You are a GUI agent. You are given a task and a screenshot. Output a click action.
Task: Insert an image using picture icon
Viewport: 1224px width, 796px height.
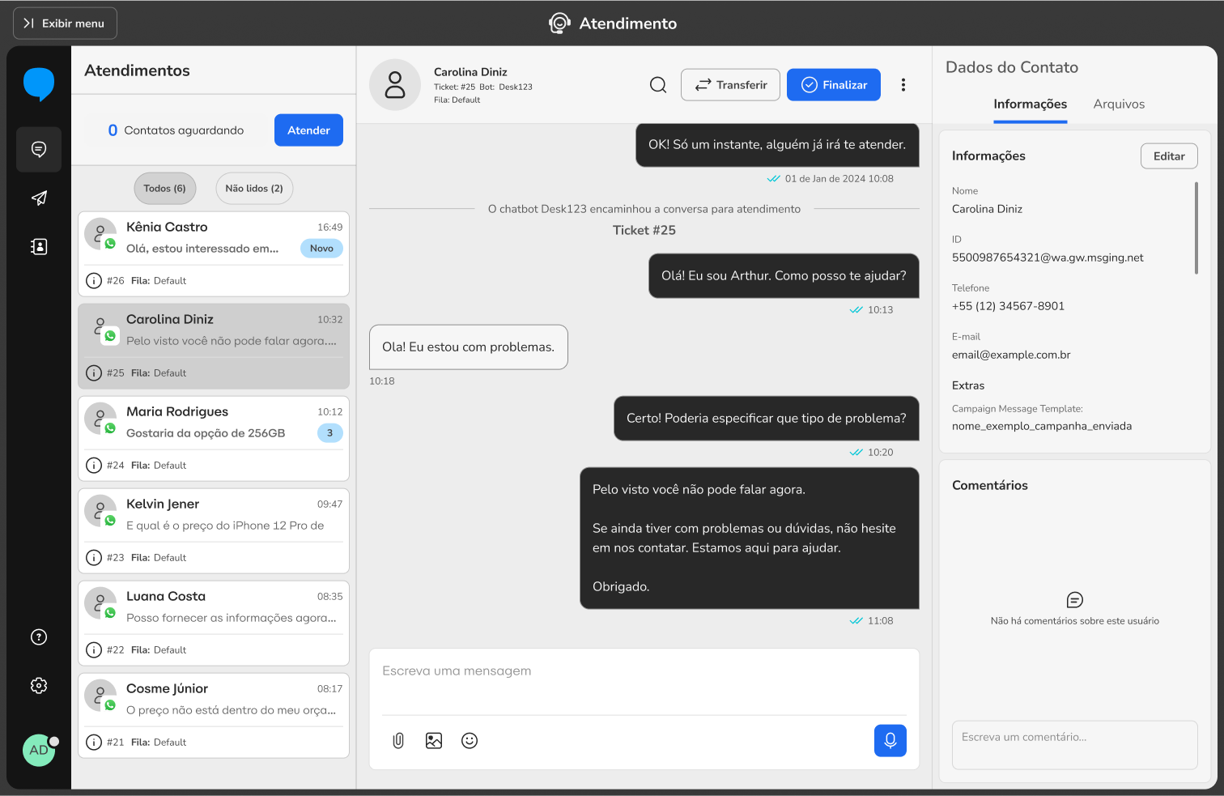coord(434,740)
